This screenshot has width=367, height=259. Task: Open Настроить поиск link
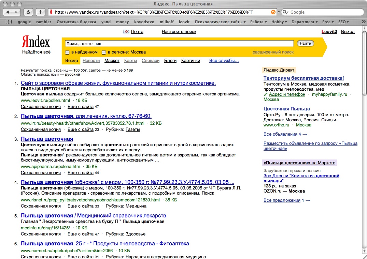(179, 32)
